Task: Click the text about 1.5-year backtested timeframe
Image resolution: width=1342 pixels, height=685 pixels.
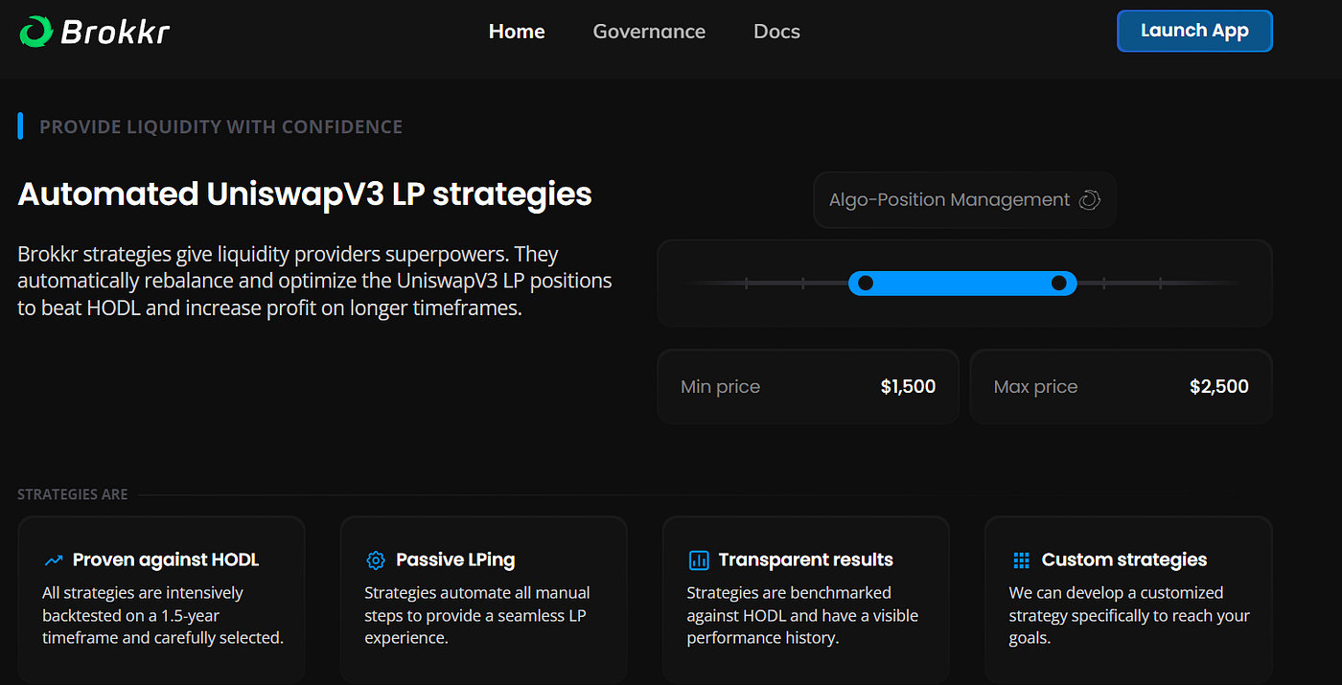Action: click(163, 615)
